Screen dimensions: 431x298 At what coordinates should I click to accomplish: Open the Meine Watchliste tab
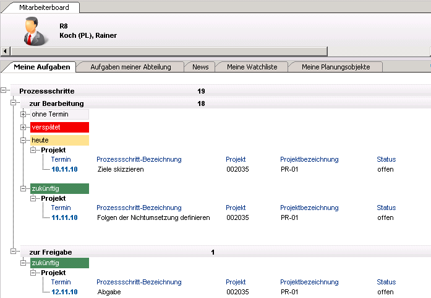252,67
